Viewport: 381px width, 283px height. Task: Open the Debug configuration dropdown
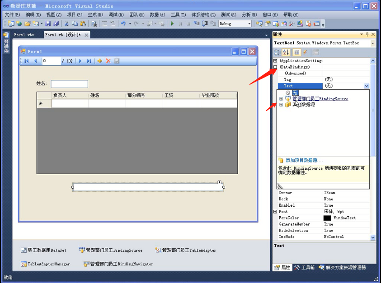[x=249, y=24]
